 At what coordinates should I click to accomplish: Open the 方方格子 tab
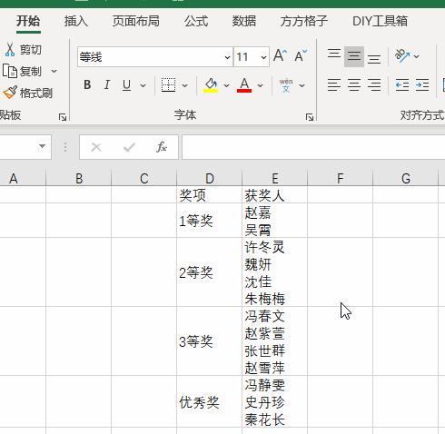[304, 21]
